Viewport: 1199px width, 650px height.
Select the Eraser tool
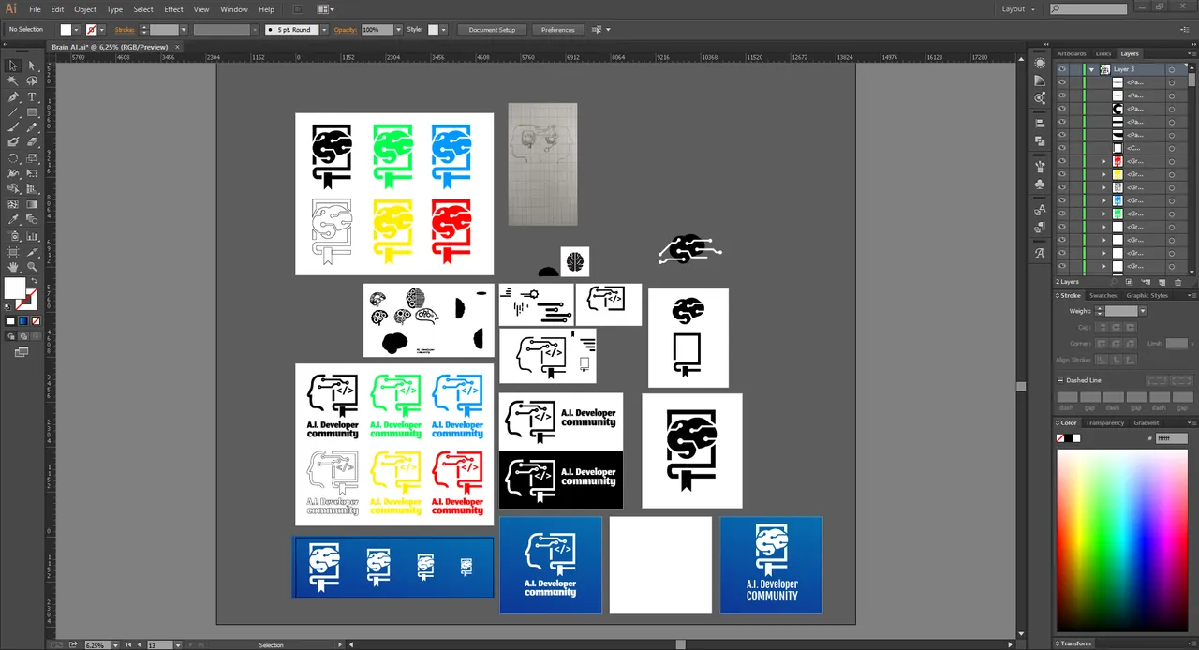click(x=32, y=142)
